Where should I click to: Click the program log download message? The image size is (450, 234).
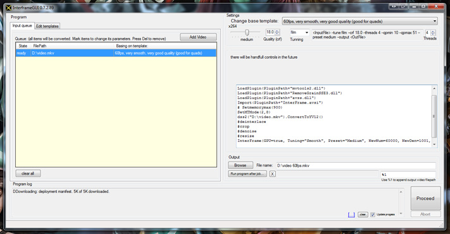[x=61, y=192]
